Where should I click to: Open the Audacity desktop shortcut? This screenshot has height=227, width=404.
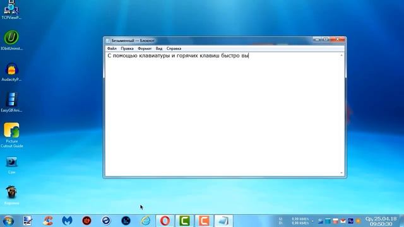[x=11, y=72]
